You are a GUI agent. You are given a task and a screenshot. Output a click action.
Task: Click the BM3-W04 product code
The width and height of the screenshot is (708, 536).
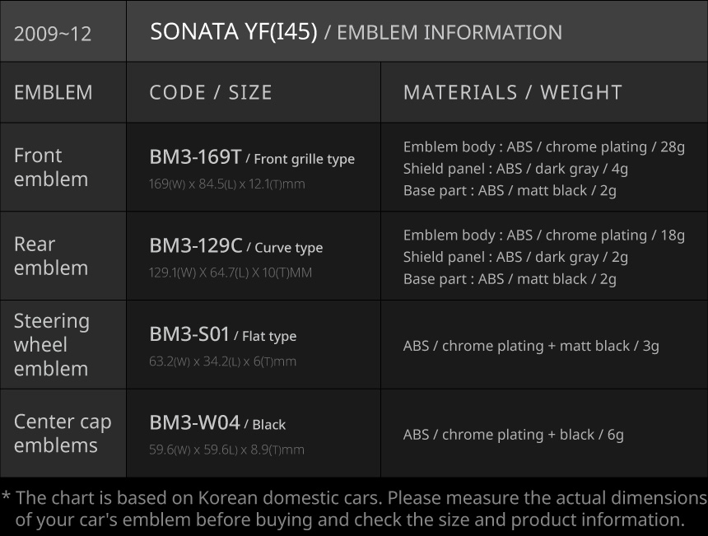point(194,422)
